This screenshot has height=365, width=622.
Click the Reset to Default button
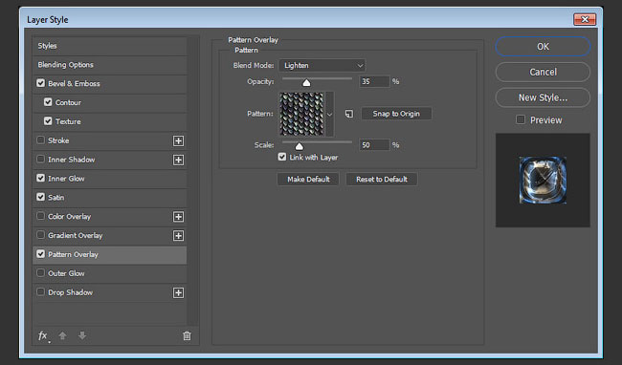pos(382,180)
